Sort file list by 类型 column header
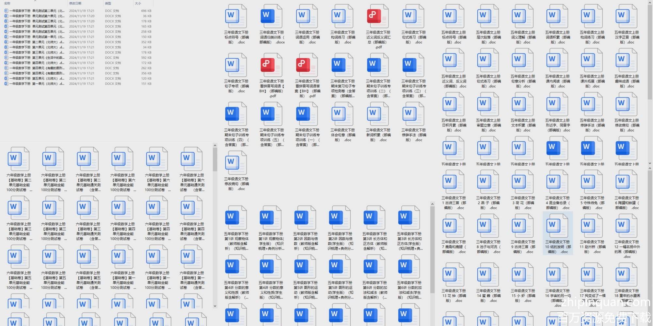Viewport: 653px width, 326px height. [108, 3]
